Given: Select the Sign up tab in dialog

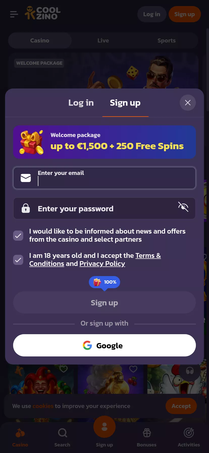Looking at the screenshot, I should tap(125, 103).
